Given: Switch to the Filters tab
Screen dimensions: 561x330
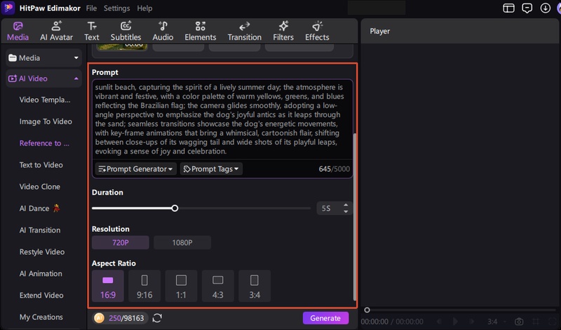Looking at the screenshot, I should click(x=283, y=31).
